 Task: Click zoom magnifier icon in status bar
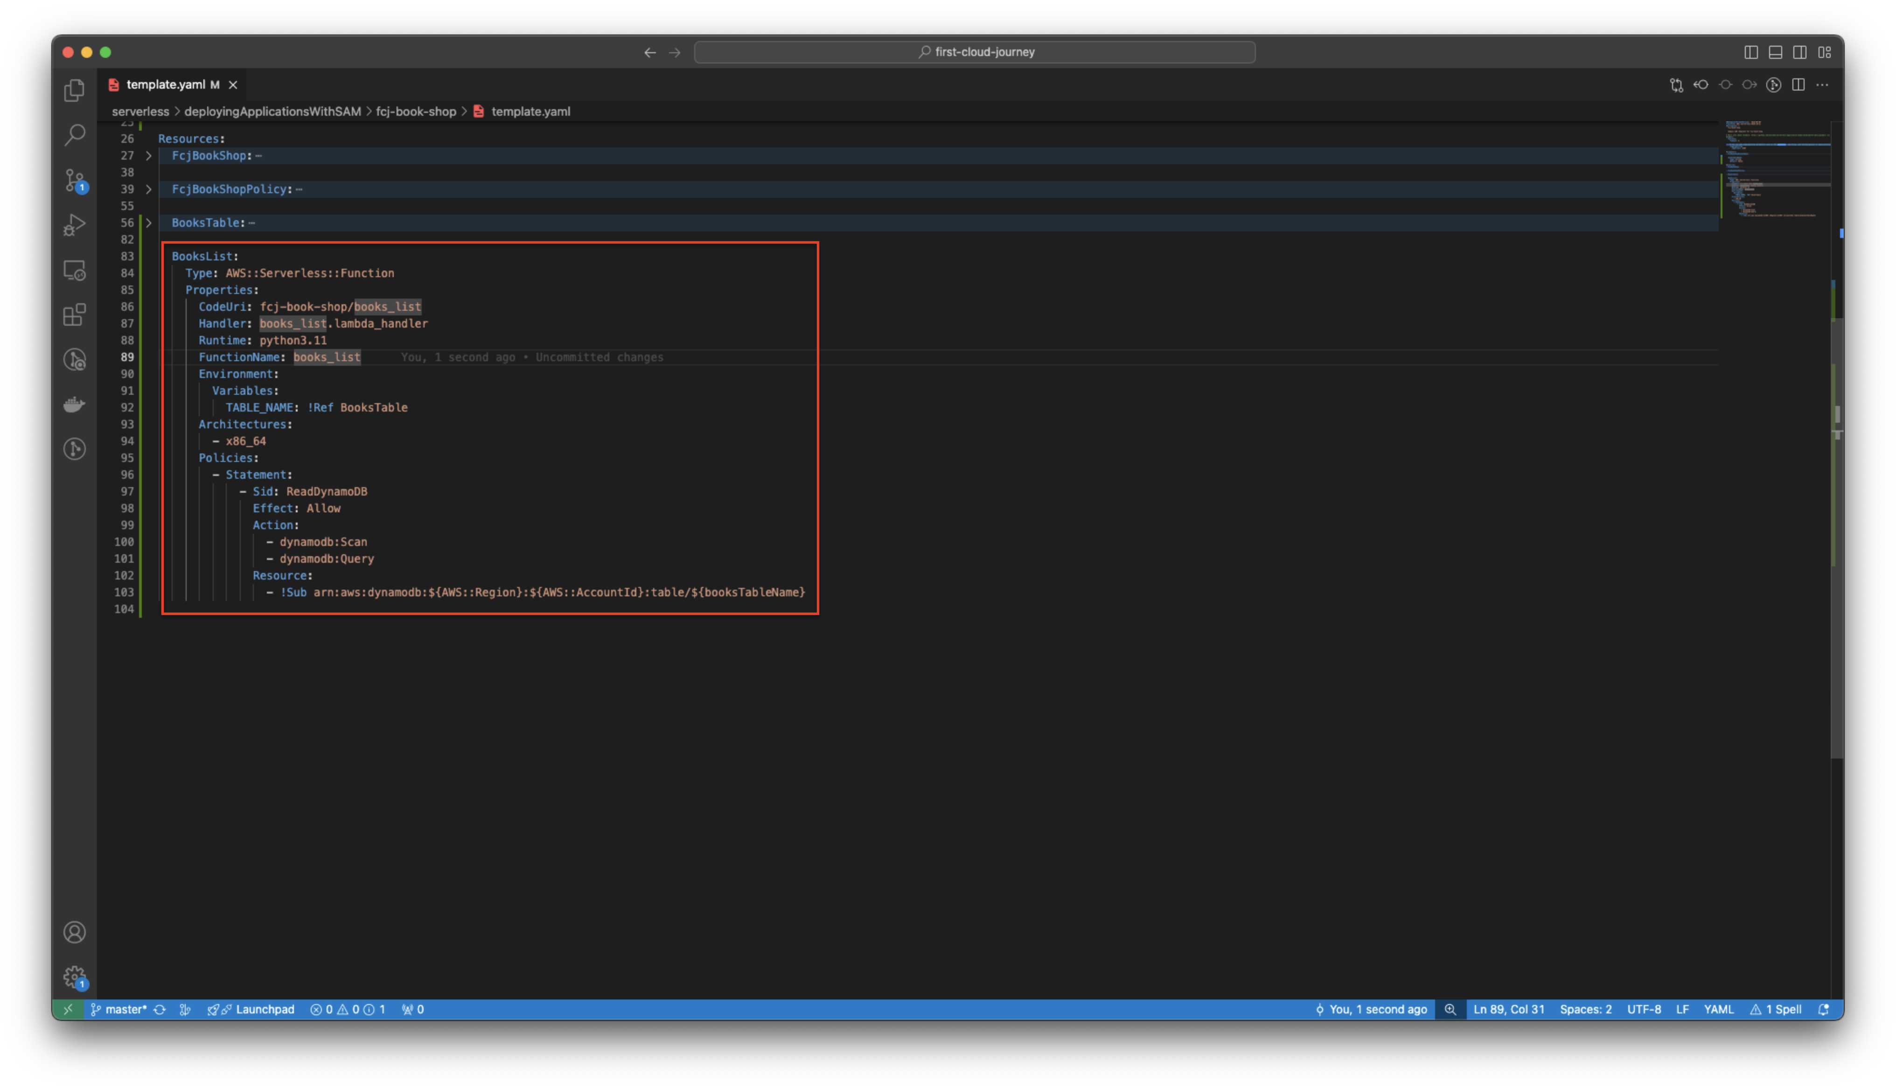click(1450, 1010)
